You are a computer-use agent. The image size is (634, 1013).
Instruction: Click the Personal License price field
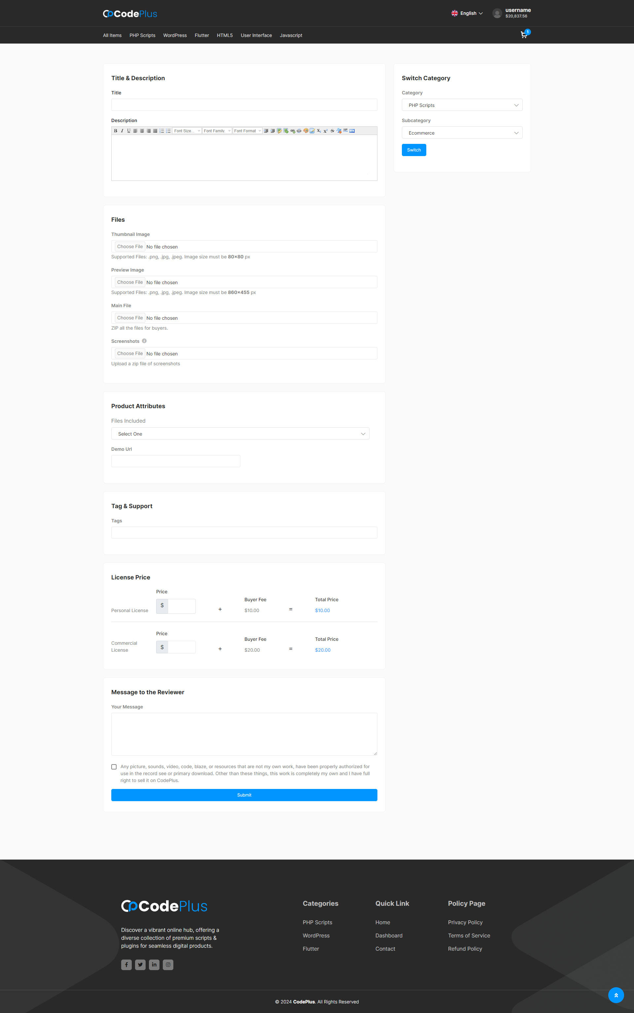(182, 606)
